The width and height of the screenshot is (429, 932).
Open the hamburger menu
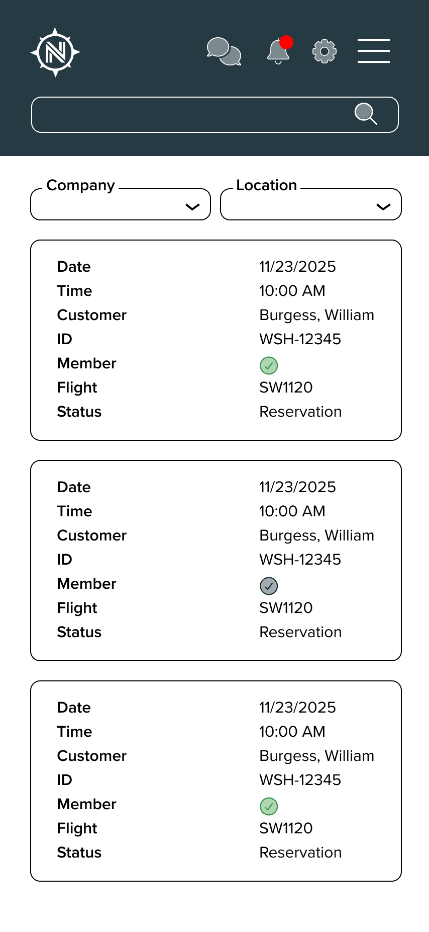pos(374,51)
